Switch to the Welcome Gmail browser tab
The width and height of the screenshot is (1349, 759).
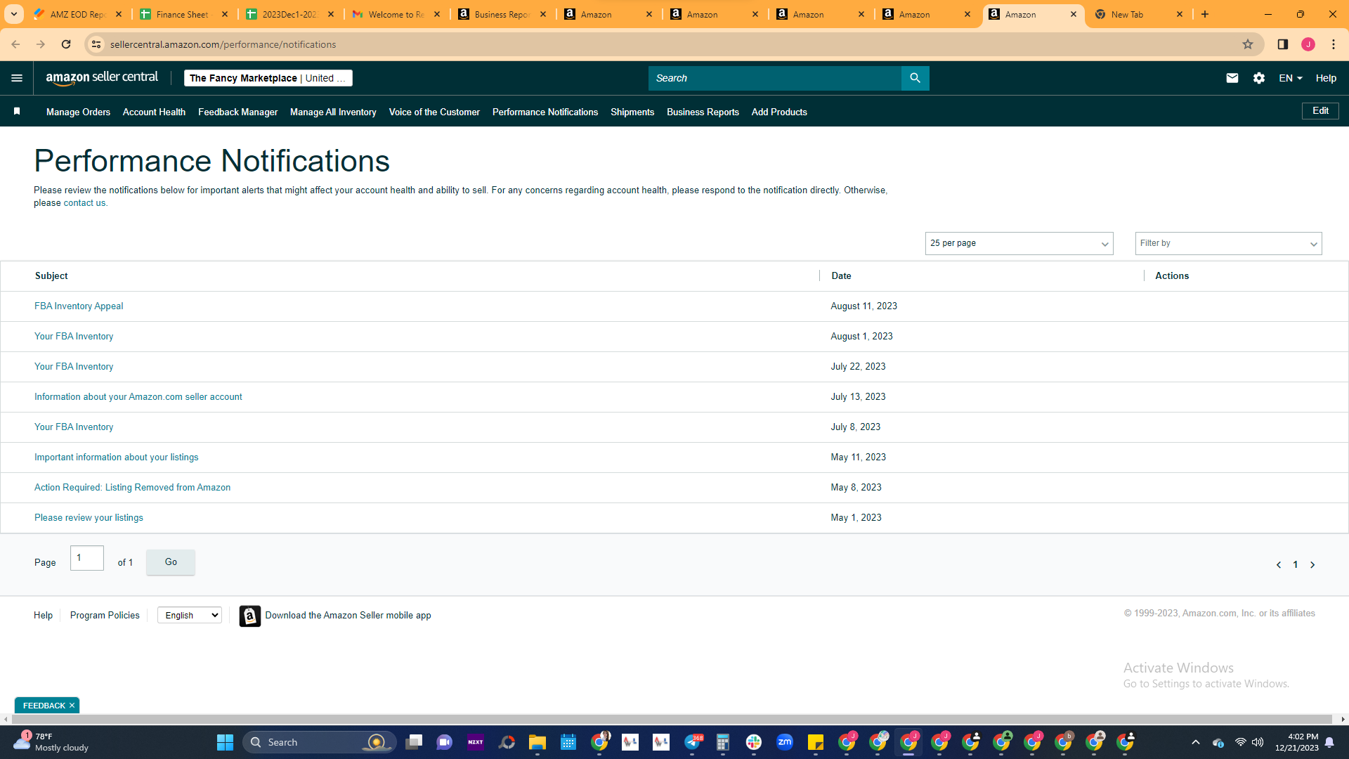[x=396, y=14]
